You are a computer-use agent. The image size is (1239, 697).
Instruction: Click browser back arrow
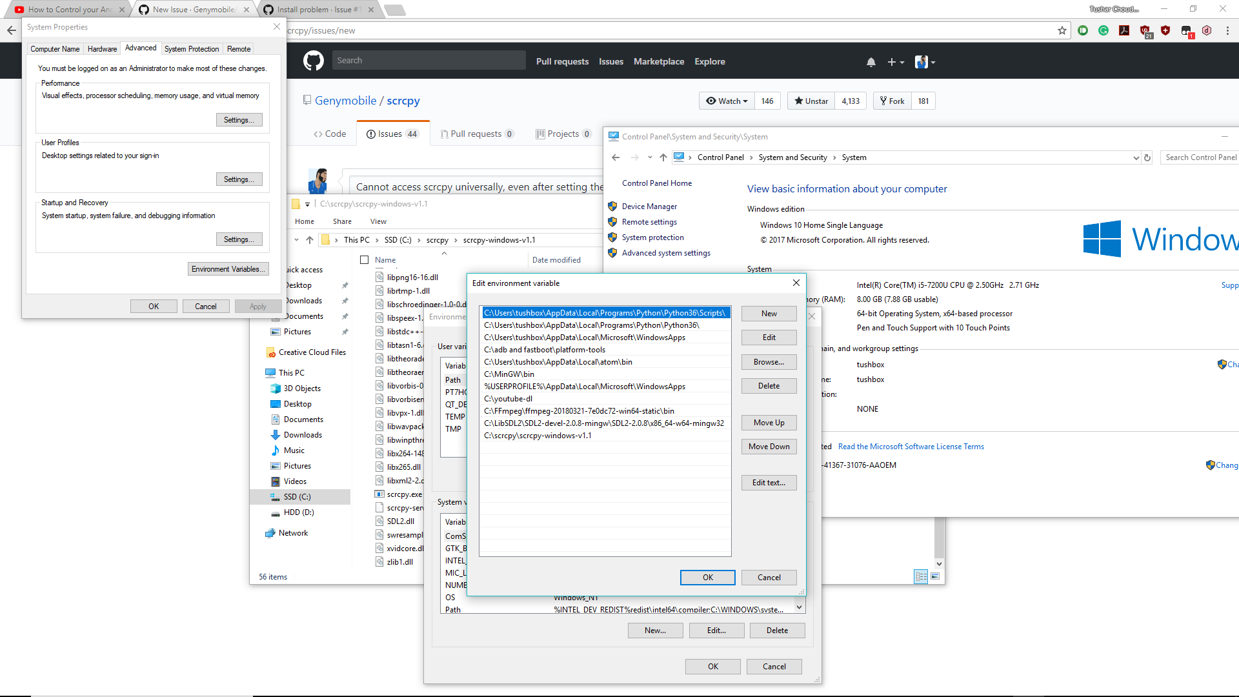tap(11, 30)
